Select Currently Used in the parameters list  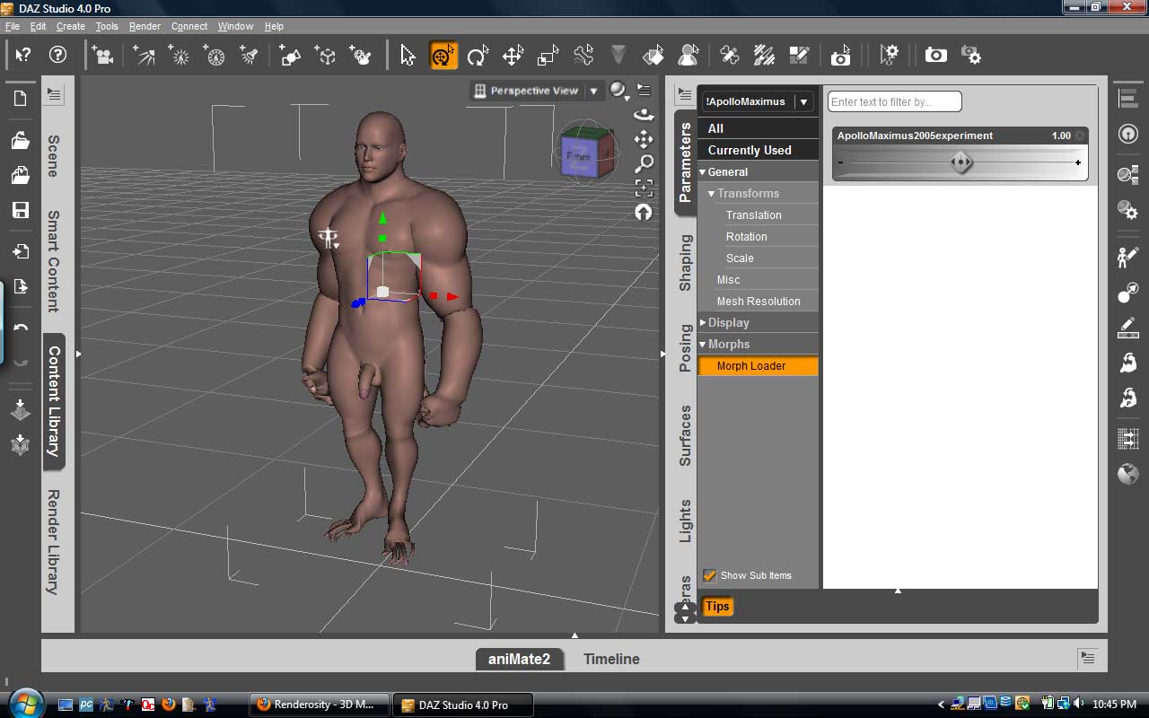pyautogui.click(x=750, y=151)
